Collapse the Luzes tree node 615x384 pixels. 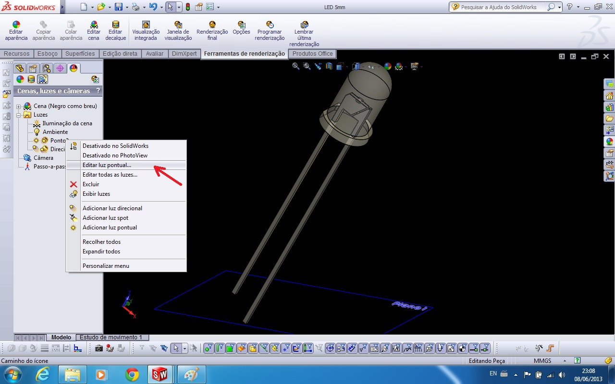(18, 115)
